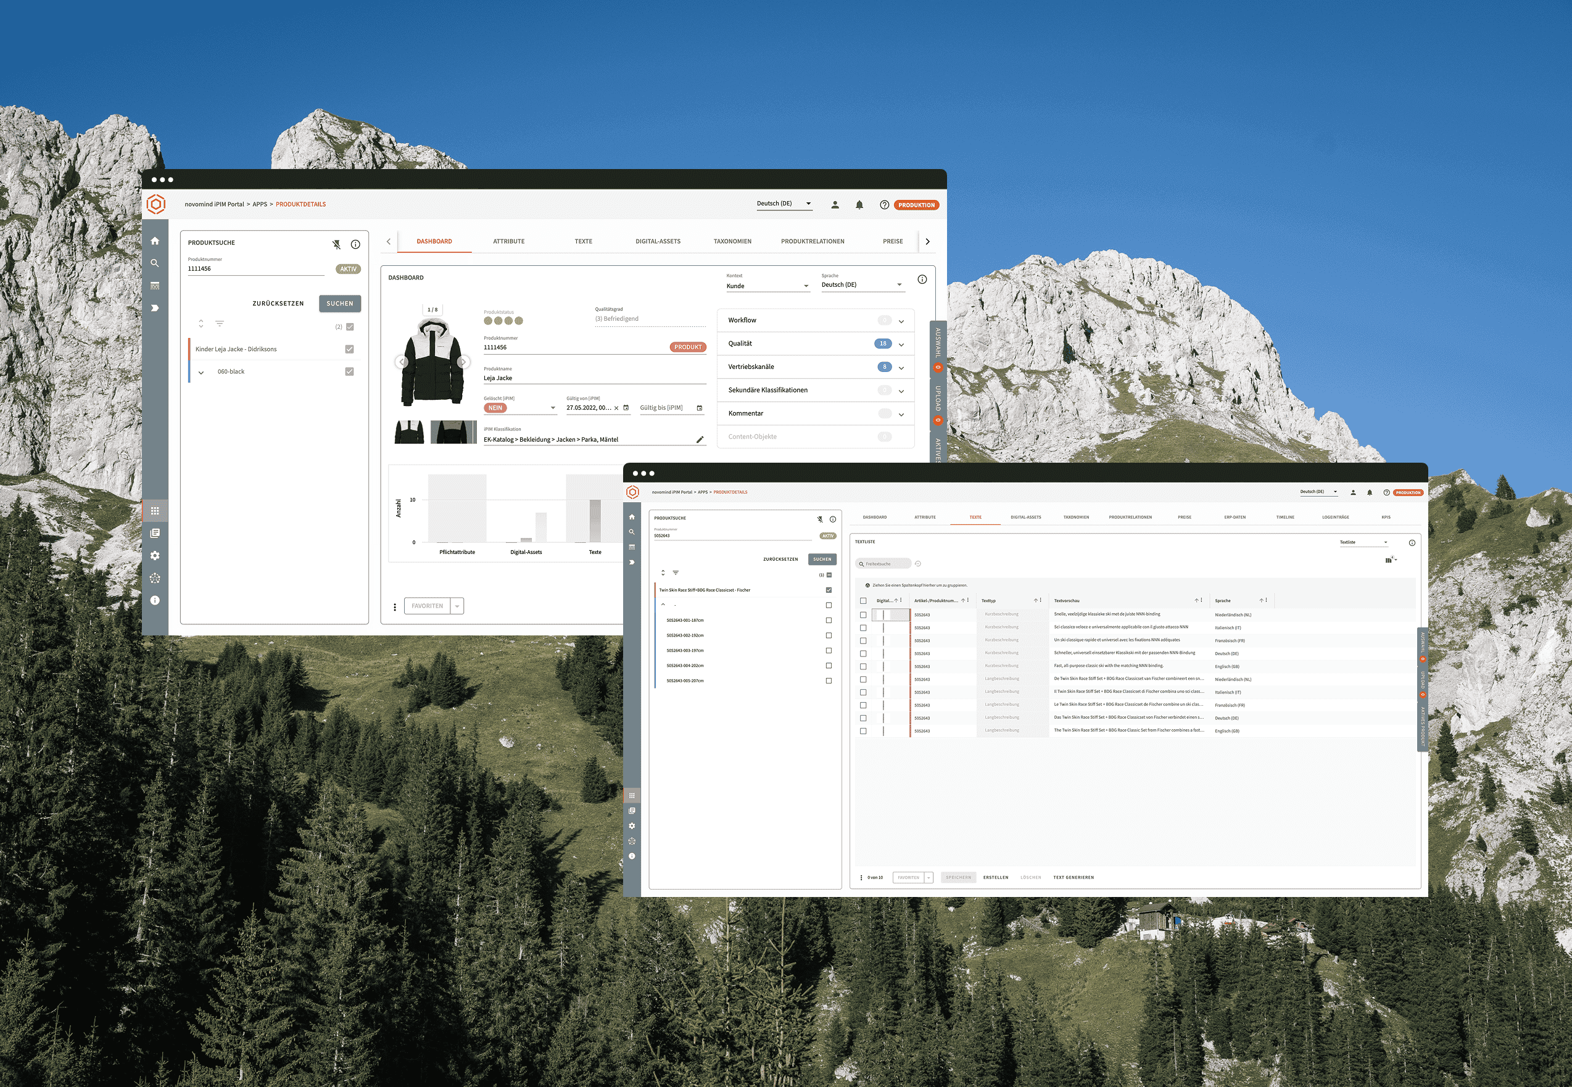
Task: Open notifications via the bell icon
Action: [x=859, y=204]
